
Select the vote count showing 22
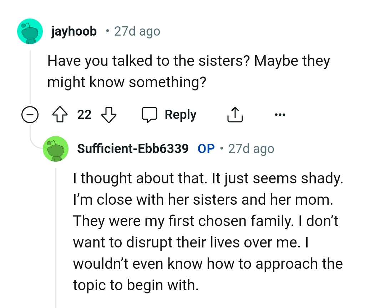pos(85,114)
